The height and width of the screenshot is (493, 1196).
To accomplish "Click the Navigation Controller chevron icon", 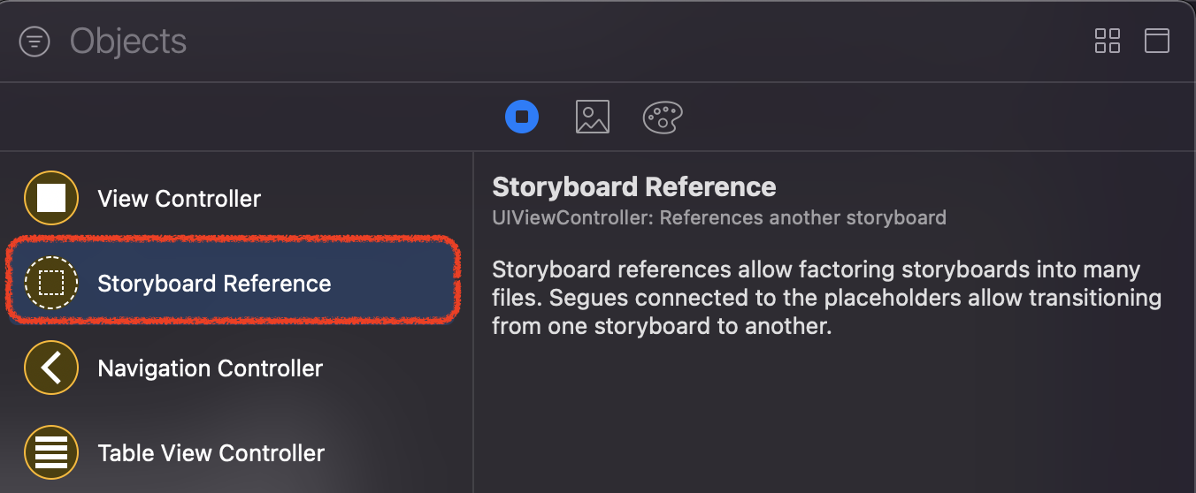I will pyautogui.click(x=51, y=368).
